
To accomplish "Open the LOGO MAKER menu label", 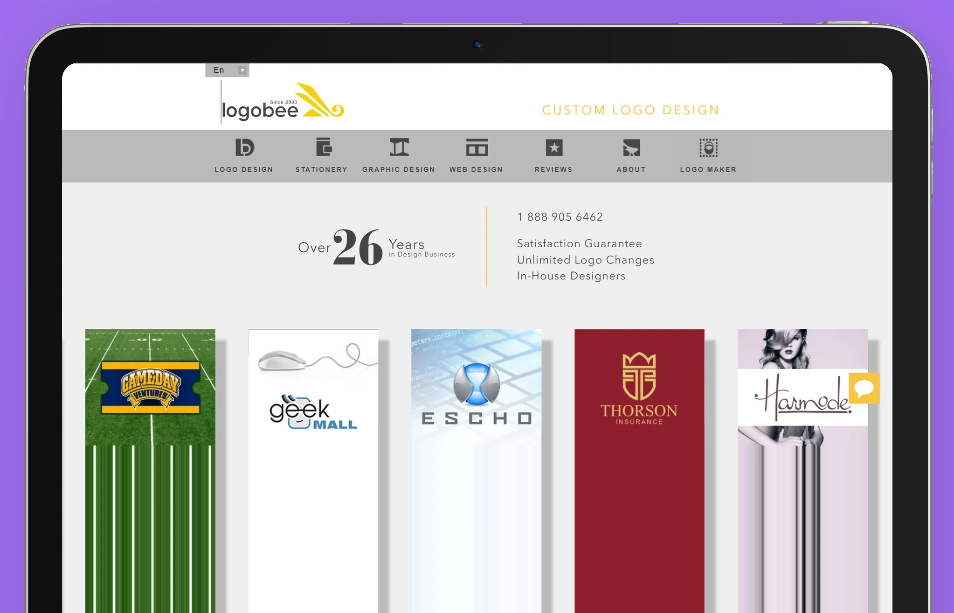I will click(x=708, y=169).
